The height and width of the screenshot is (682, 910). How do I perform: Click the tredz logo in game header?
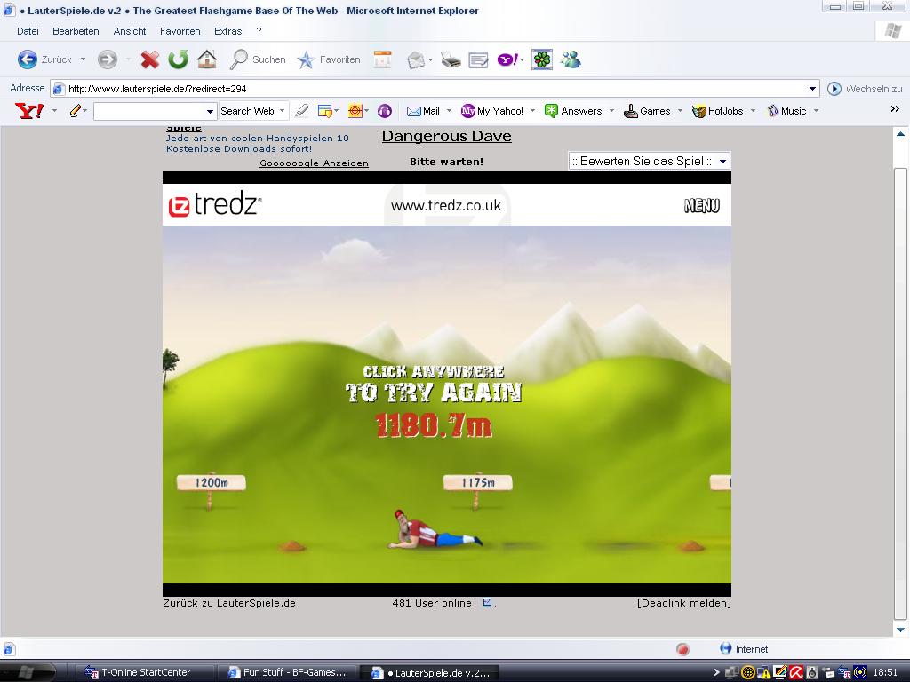tap(215, 205)
